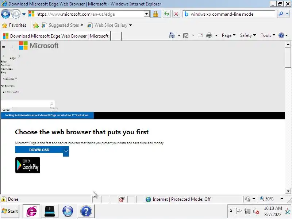Refresh the page with green arrows icon
This screenshot has width=292, height=219.
click(167, 14)
